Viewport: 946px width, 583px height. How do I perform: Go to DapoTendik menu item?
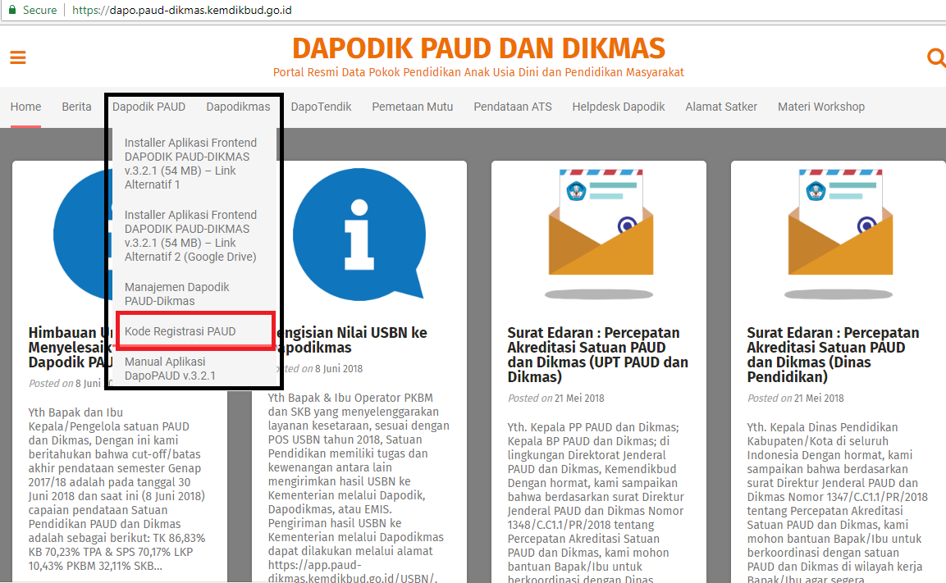321,107
